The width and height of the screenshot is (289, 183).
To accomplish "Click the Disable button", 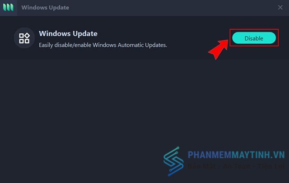I will click(254, 38).
